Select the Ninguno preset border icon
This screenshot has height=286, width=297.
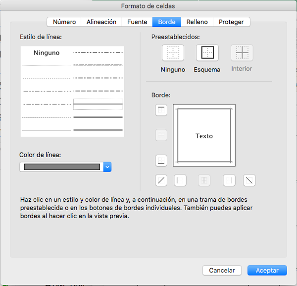tap(173, 53)
